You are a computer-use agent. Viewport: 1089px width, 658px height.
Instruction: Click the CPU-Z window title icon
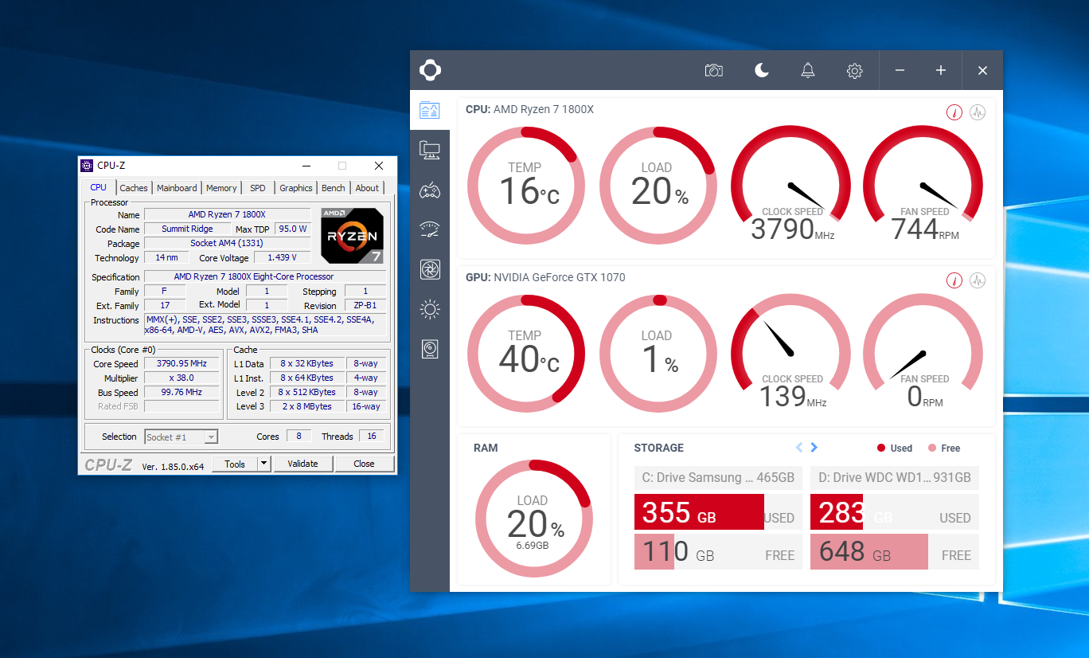click(87, 166)
